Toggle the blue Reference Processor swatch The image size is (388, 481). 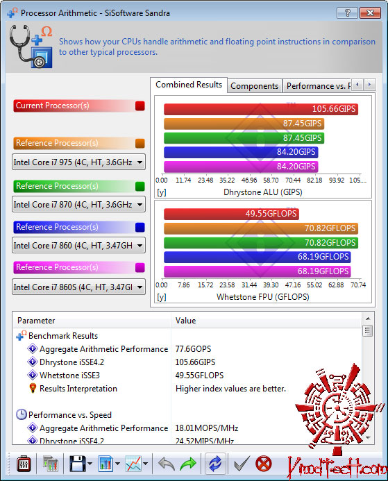coord(140,227)
